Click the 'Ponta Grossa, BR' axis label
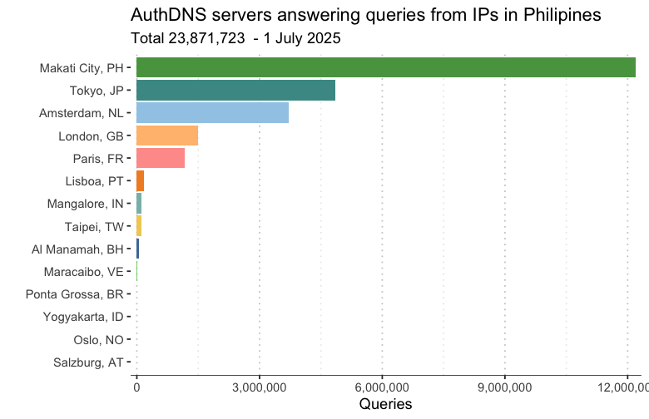Screen dimensions: 649x419 pyautogui.click(x=75, y=294)
